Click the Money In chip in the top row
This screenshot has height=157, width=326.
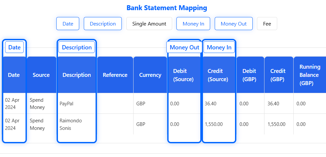click(x=193, y=24)
